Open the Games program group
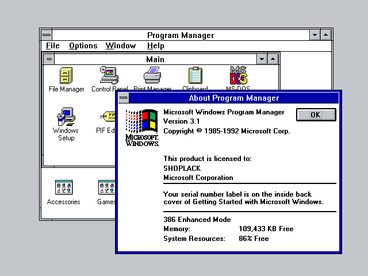This screenshot has width=368, height=276. [107, 187]
